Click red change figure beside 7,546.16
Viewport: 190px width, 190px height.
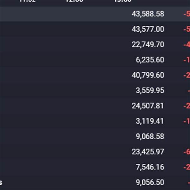click(x=187, y=167)
